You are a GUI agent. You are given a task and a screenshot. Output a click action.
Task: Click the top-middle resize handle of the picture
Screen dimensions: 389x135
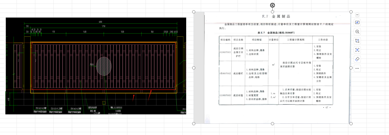[272, 12]
